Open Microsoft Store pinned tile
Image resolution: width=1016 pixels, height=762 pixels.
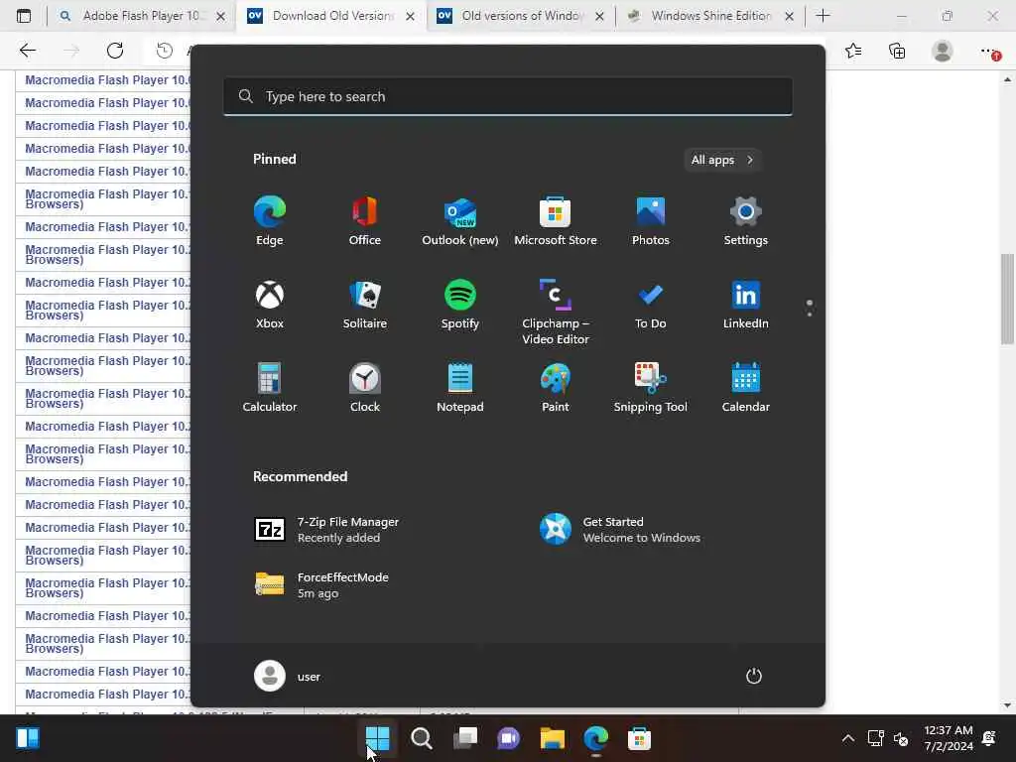tap(556, 221)
